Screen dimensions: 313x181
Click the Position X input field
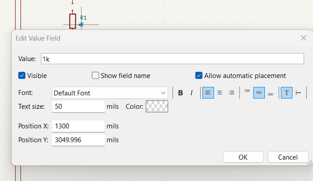coord(78,126)
